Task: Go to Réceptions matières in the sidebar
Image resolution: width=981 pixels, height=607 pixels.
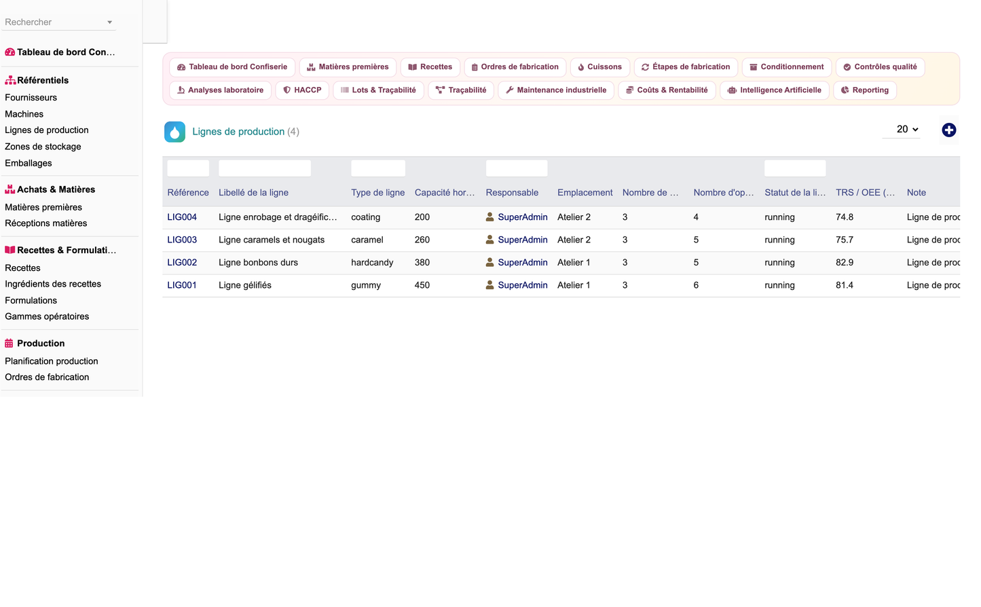Action: (46, 223)
